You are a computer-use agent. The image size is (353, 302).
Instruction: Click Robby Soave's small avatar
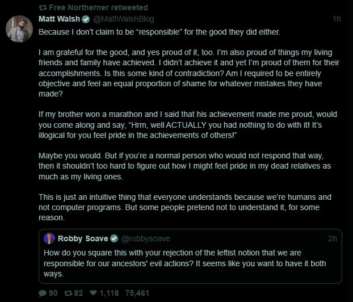point(50,238)
